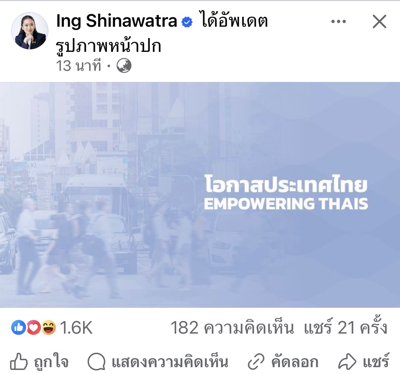Image resolution: width=400 pixels, height=374 pixels.
Task: Click the blue like reaction icon
Action: point(19,328)
